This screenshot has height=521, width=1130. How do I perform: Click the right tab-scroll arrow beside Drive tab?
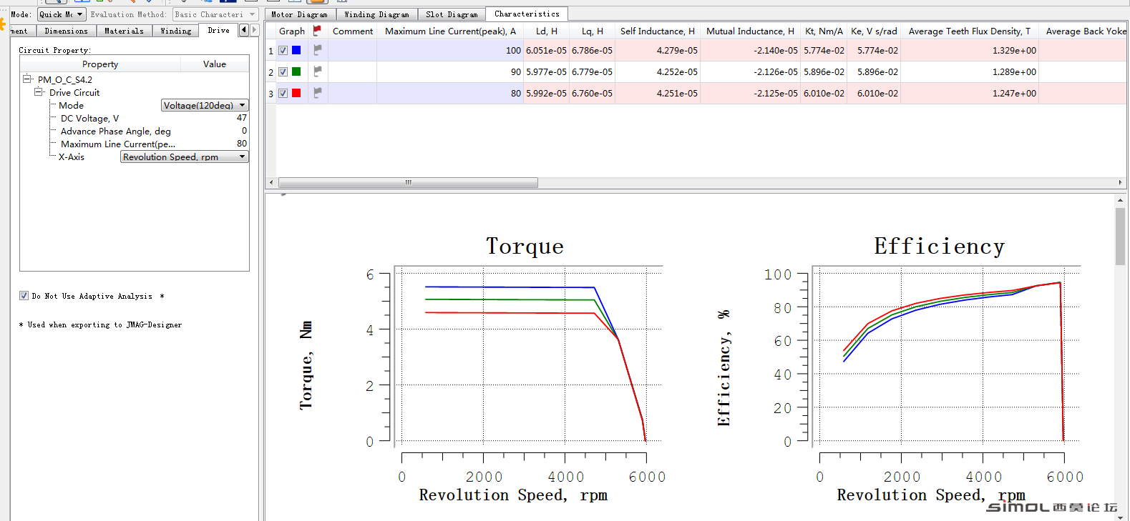click(x=254, y=30)
